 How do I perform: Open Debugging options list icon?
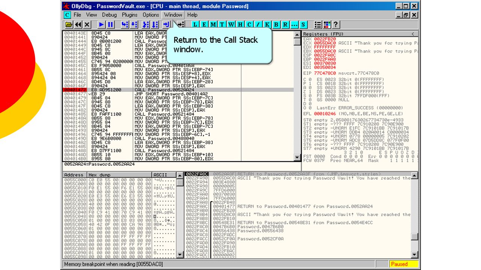click(x=318, y=24)
